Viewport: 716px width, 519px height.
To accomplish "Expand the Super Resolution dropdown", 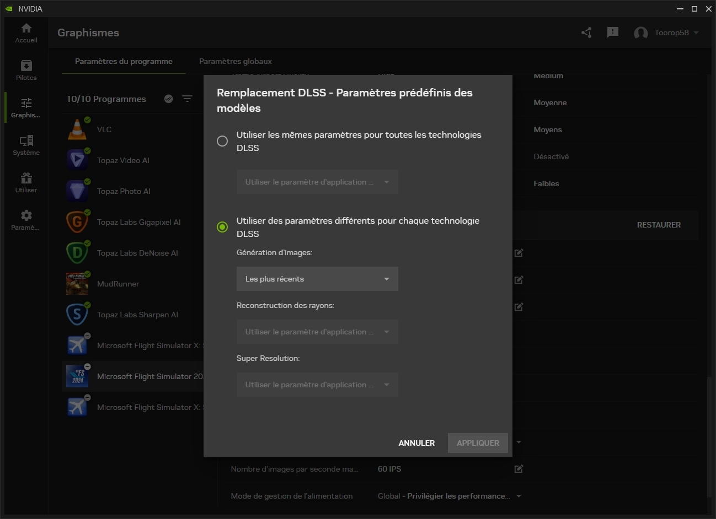I will (317, 385).
